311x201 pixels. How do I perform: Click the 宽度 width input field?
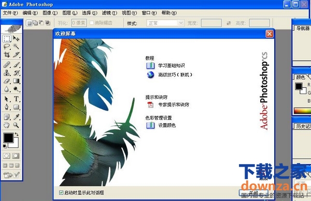tap(211, 23)
